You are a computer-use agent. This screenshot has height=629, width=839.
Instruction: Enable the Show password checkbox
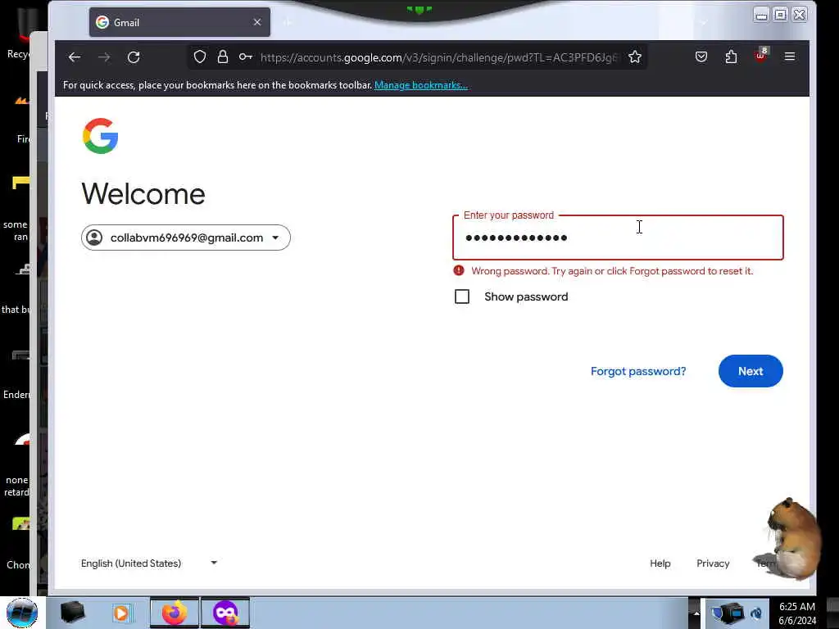click(x=462, y=296)
